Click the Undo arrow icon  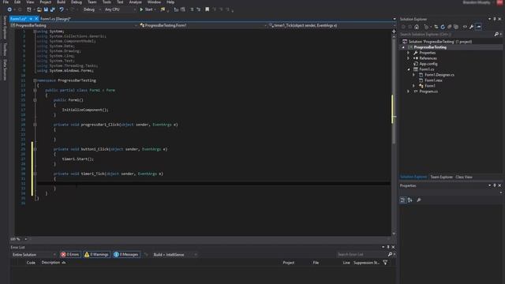coord(62,9)
